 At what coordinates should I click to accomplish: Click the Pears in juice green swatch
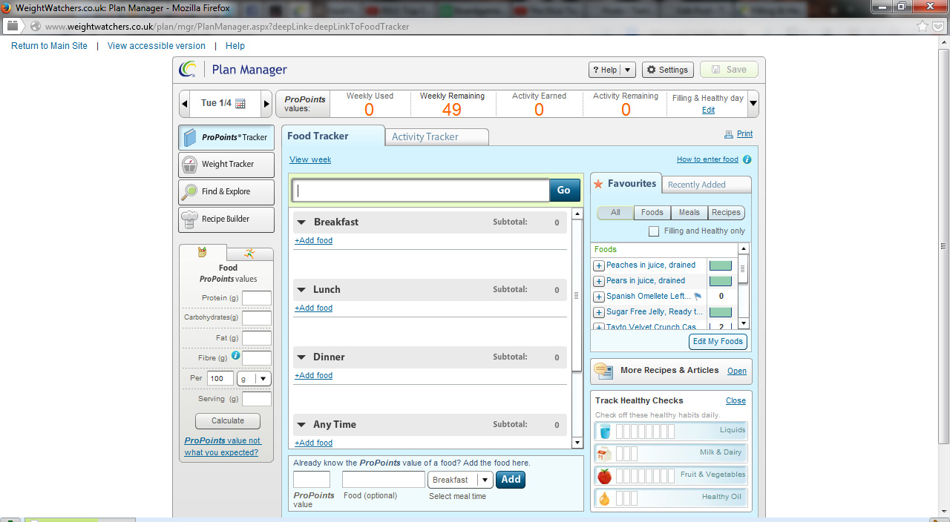pos(720,281)
